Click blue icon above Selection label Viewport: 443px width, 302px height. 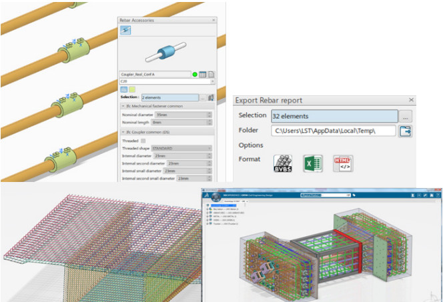click(123, 89)
